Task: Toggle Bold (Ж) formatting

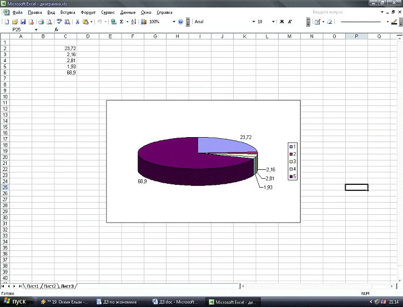Action: (x=281, y=22)
